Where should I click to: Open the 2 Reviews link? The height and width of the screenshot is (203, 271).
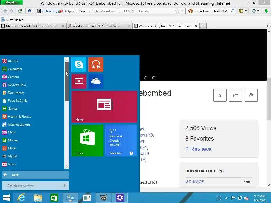click(x=198, y=149)
